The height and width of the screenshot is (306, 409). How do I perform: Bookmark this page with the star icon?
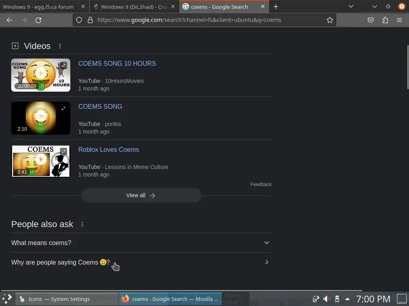click(330, 20)
